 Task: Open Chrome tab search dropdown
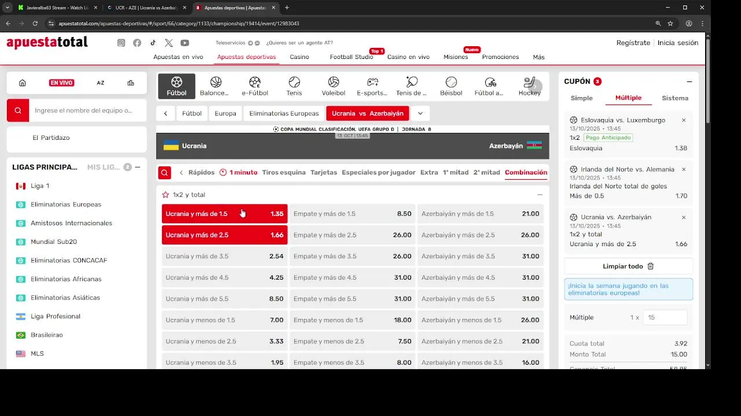click(x=8, y=8)
